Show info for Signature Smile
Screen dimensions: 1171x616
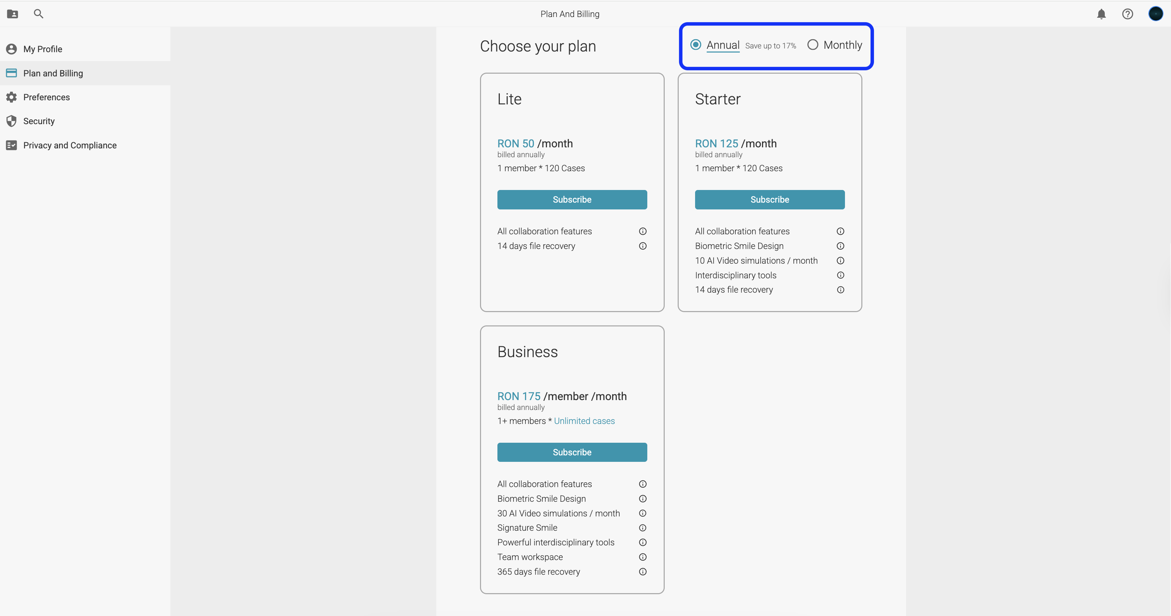[642, 528]
